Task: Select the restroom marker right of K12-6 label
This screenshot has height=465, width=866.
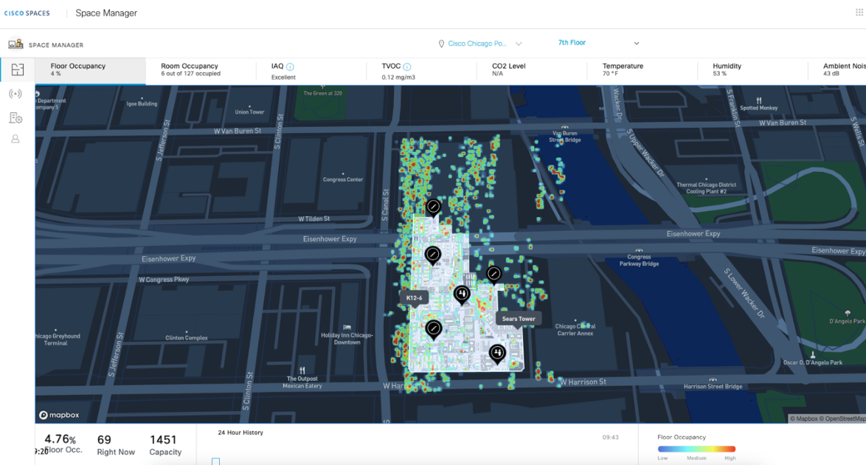Action: coord(462,294)
